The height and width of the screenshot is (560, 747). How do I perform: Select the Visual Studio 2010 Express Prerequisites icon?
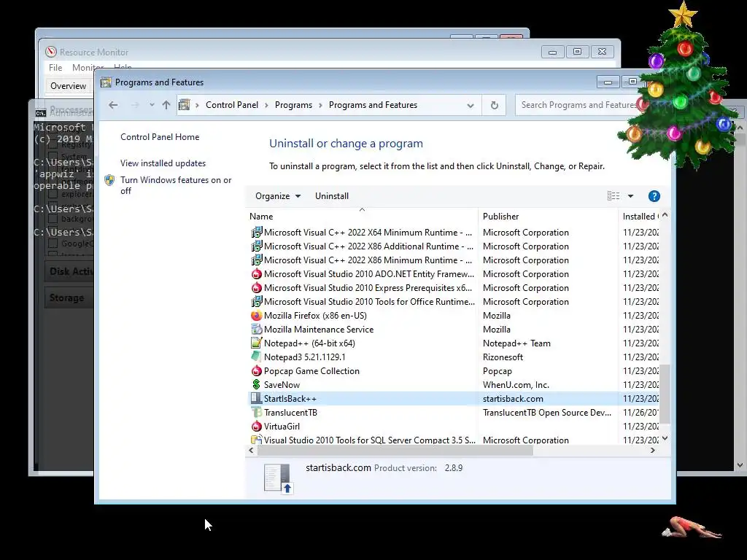click(x=256, y=287)
